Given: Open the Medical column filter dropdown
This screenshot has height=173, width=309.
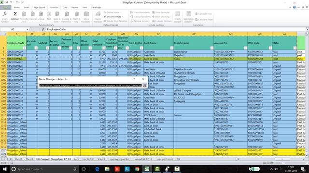Looking at the screenshot, I should [47, 48].
